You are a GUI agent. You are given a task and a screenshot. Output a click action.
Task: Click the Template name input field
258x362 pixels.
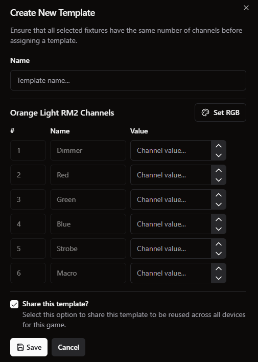coord(128,80)
